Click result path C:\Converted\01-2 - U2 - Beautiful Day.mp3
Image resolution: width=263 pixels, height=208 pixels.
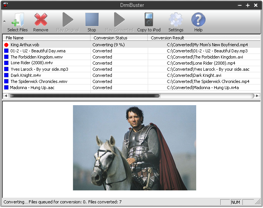point(207,51)
